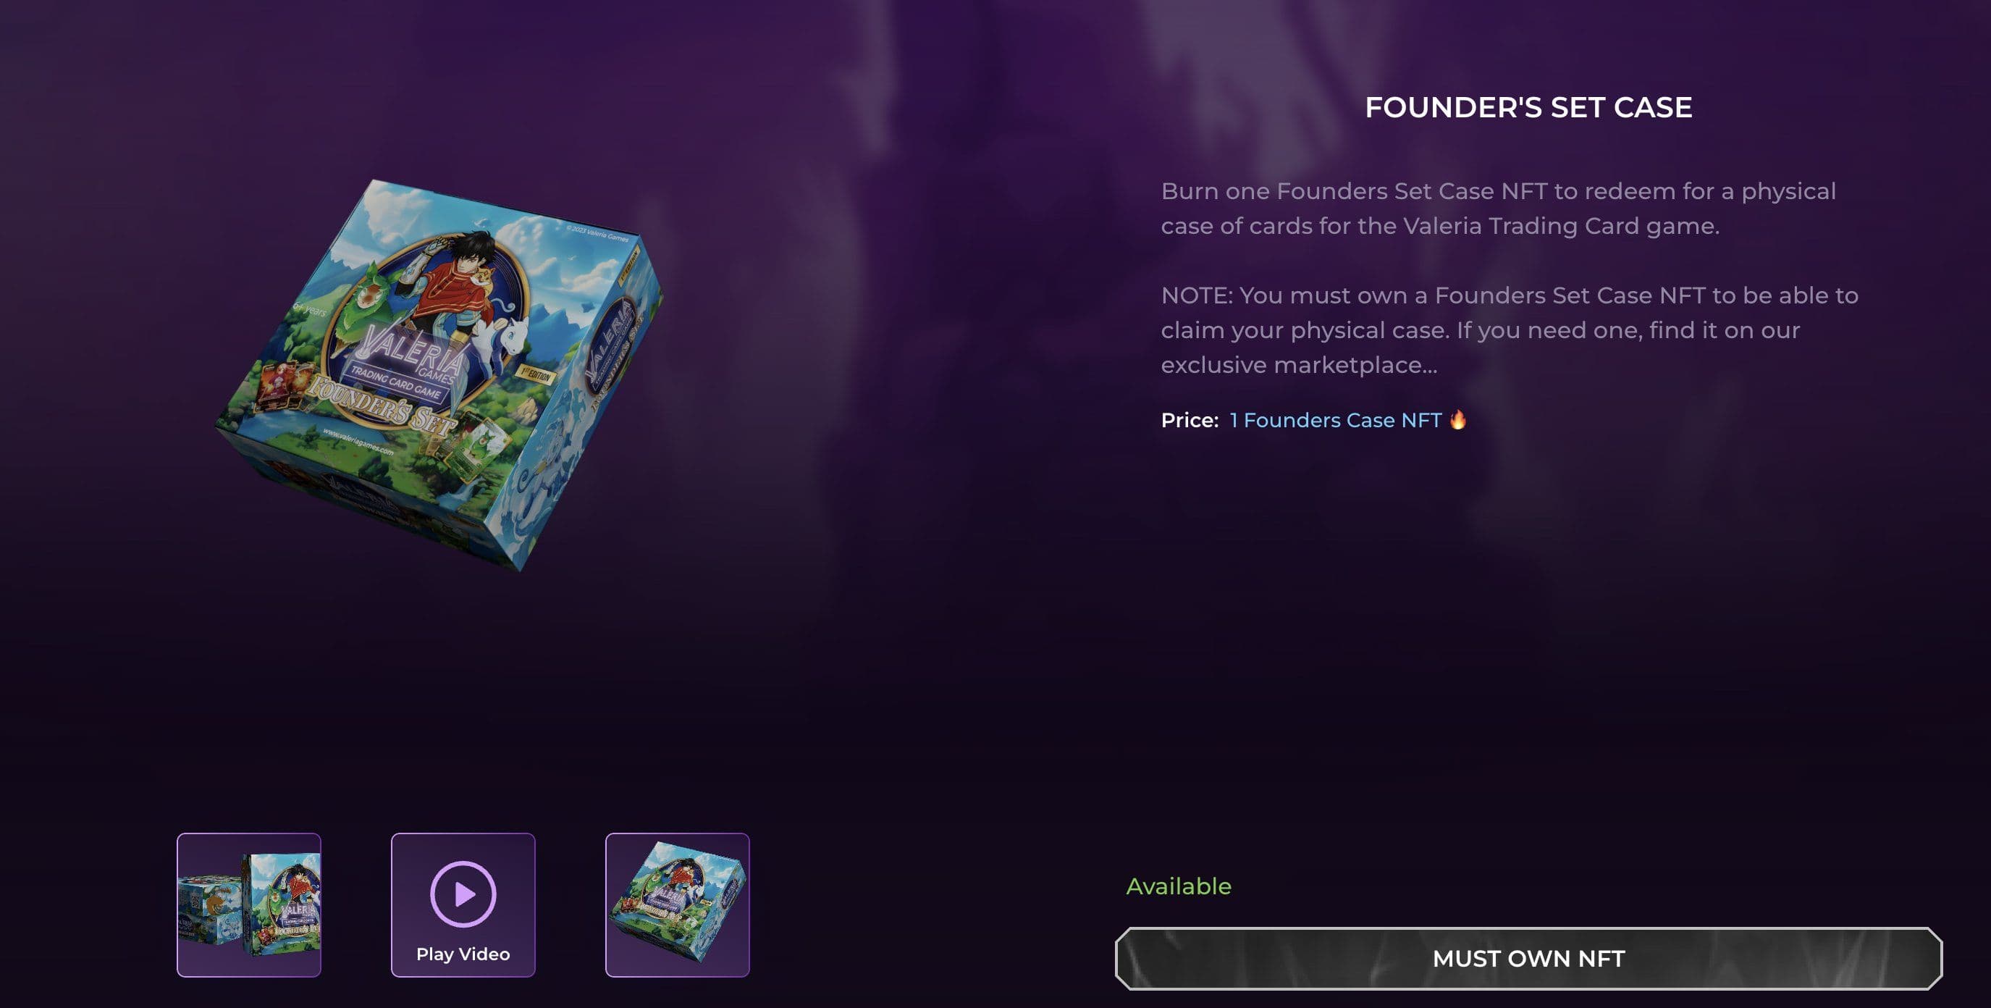Click the fire emoji beside the price
1991x1008 pixels.
[x=1457, y=419]
